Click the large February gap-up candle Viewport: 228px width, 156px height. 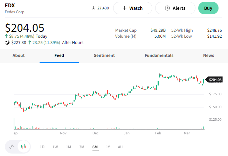pos(158,83)
